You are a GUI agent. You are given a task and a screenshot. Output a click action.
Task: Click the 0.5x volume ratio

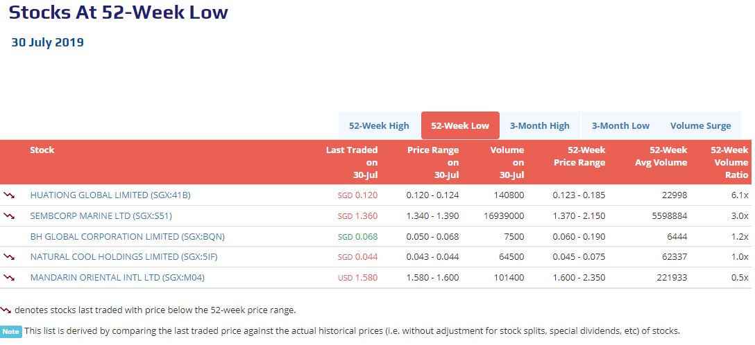click(x=740, y=277)
